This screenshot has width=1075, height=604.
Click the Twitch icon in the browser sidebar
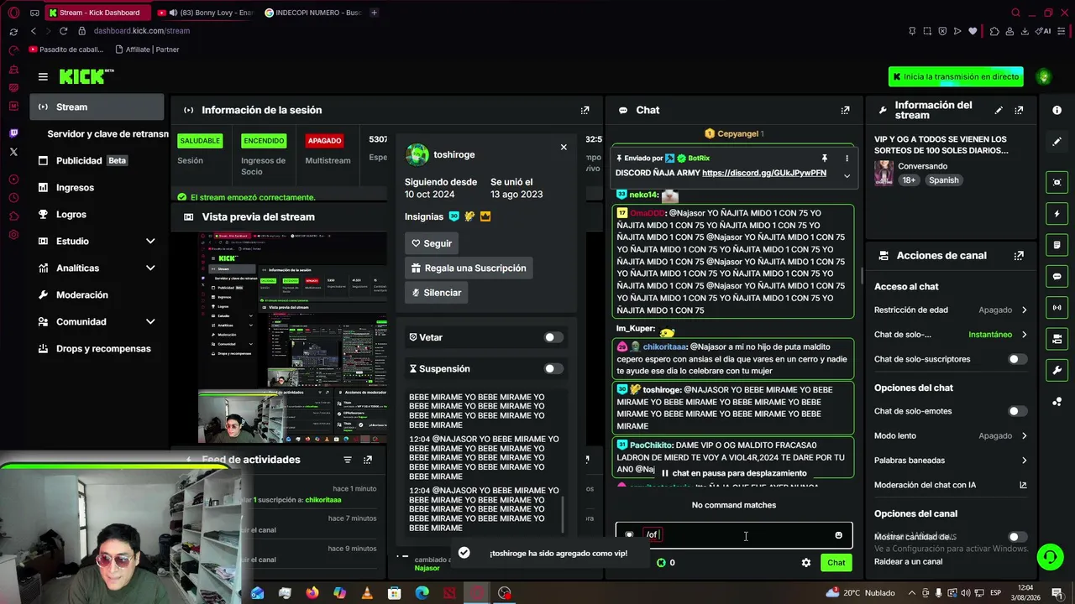click(x=13, y=133)
